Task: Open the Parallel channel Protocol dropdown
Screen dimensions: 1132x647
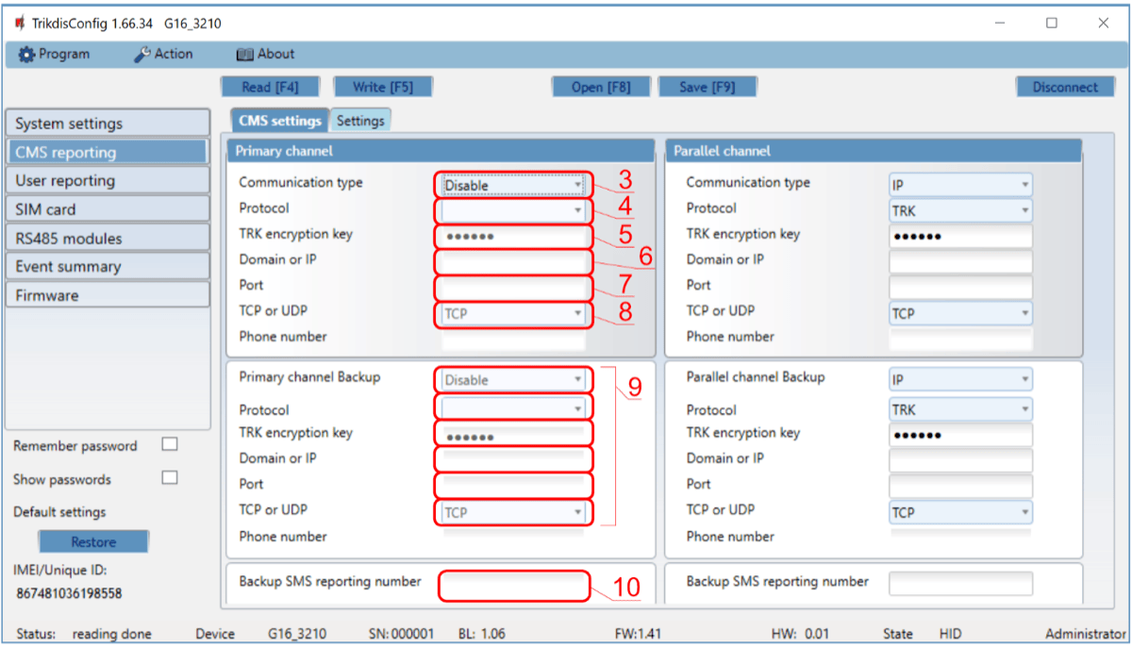Action: (960, 211)
